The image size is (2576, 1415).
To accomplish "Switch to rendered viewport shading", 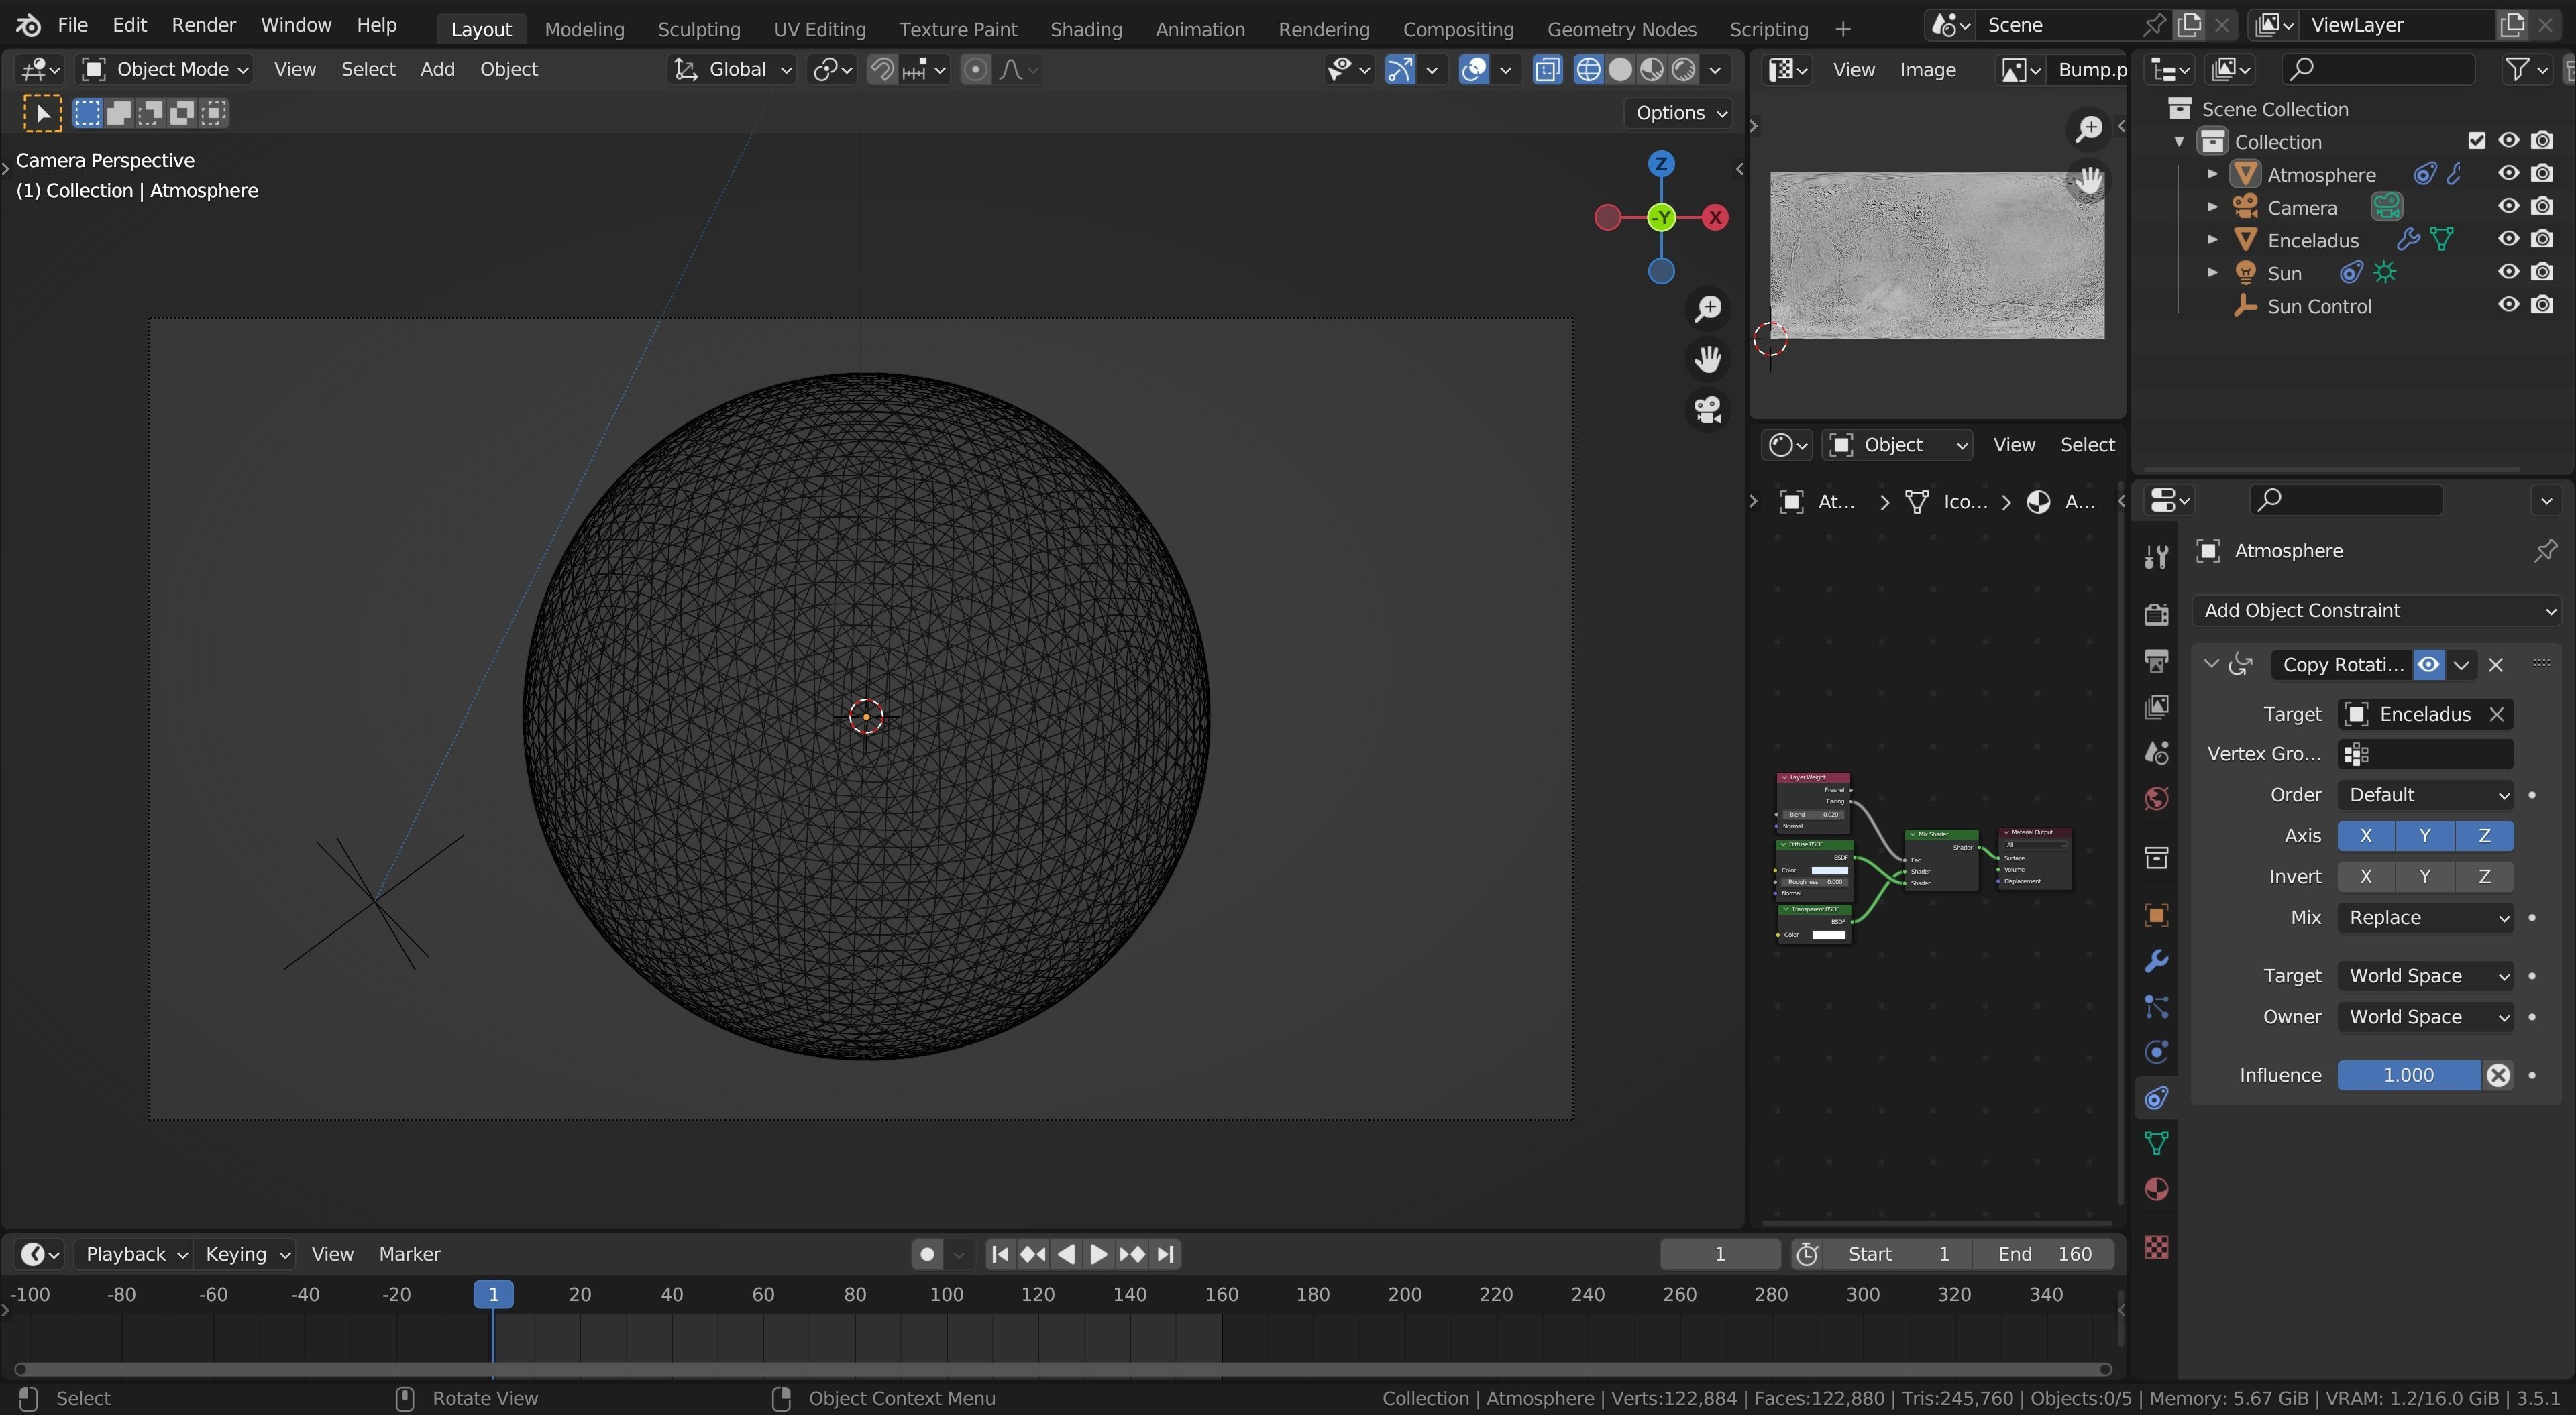I will (1684, 69).
